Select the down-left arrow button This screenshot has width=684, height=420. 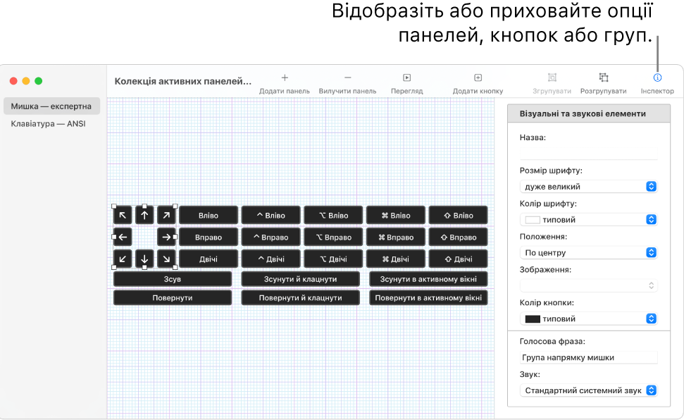[123, 259]
